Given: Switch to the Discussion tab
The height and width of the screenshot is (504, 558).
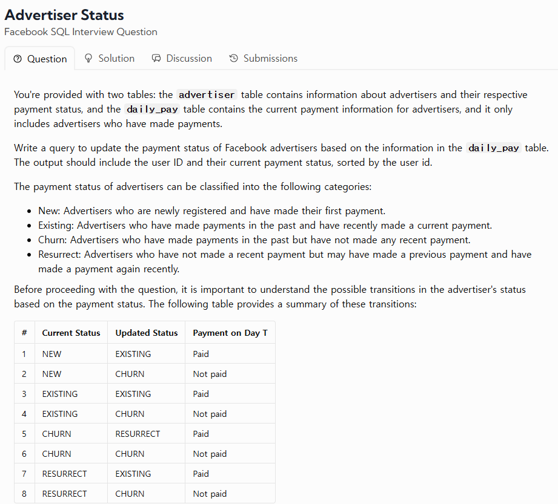Looking at the screenshot, I should [x=182, y=58].
